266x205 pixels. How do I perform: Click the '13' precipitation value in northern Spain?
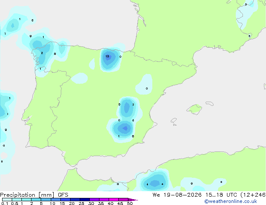tap(107, 56)
